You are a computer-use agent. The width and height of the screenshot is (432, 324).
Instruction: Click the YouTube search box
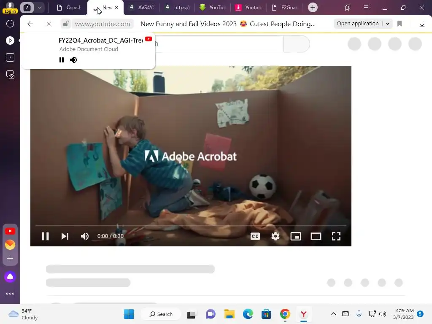pyautogui.click(x=219, y=44)
